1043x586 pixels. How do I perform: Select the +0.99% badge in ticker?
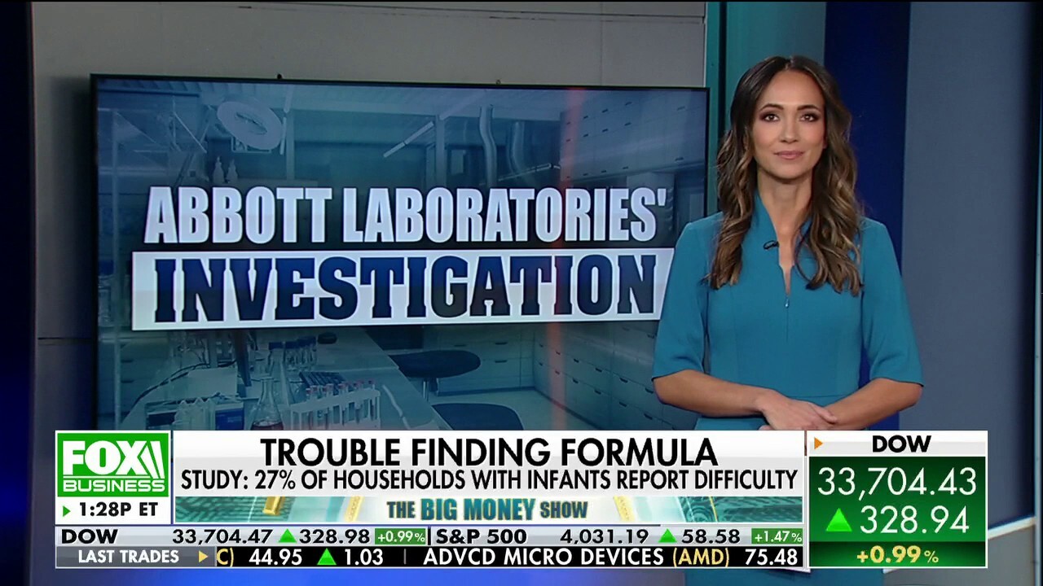click(x=400, y=536)
